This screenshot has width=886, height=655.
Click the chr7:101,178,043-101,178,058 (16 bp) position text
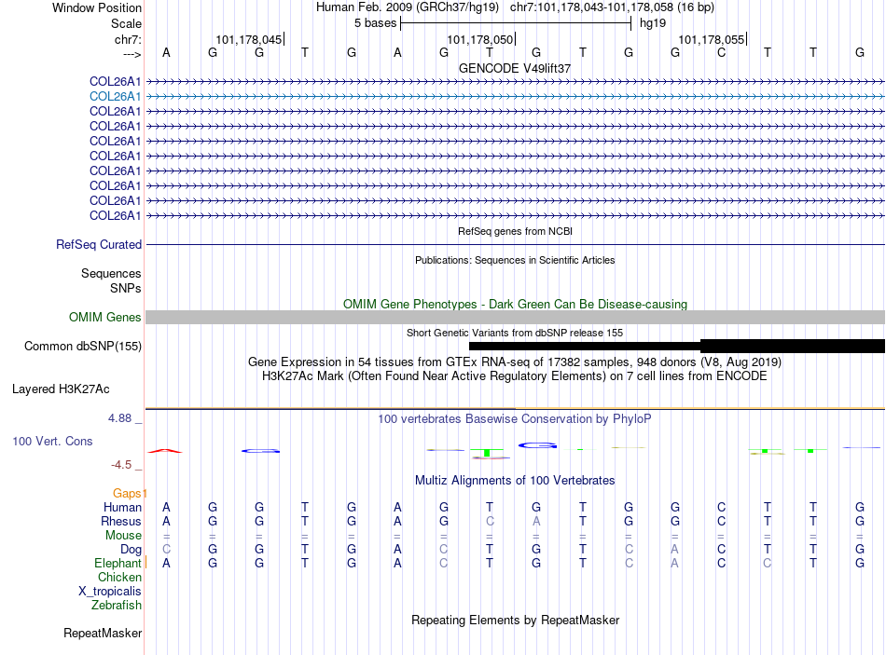click(612, 7)
